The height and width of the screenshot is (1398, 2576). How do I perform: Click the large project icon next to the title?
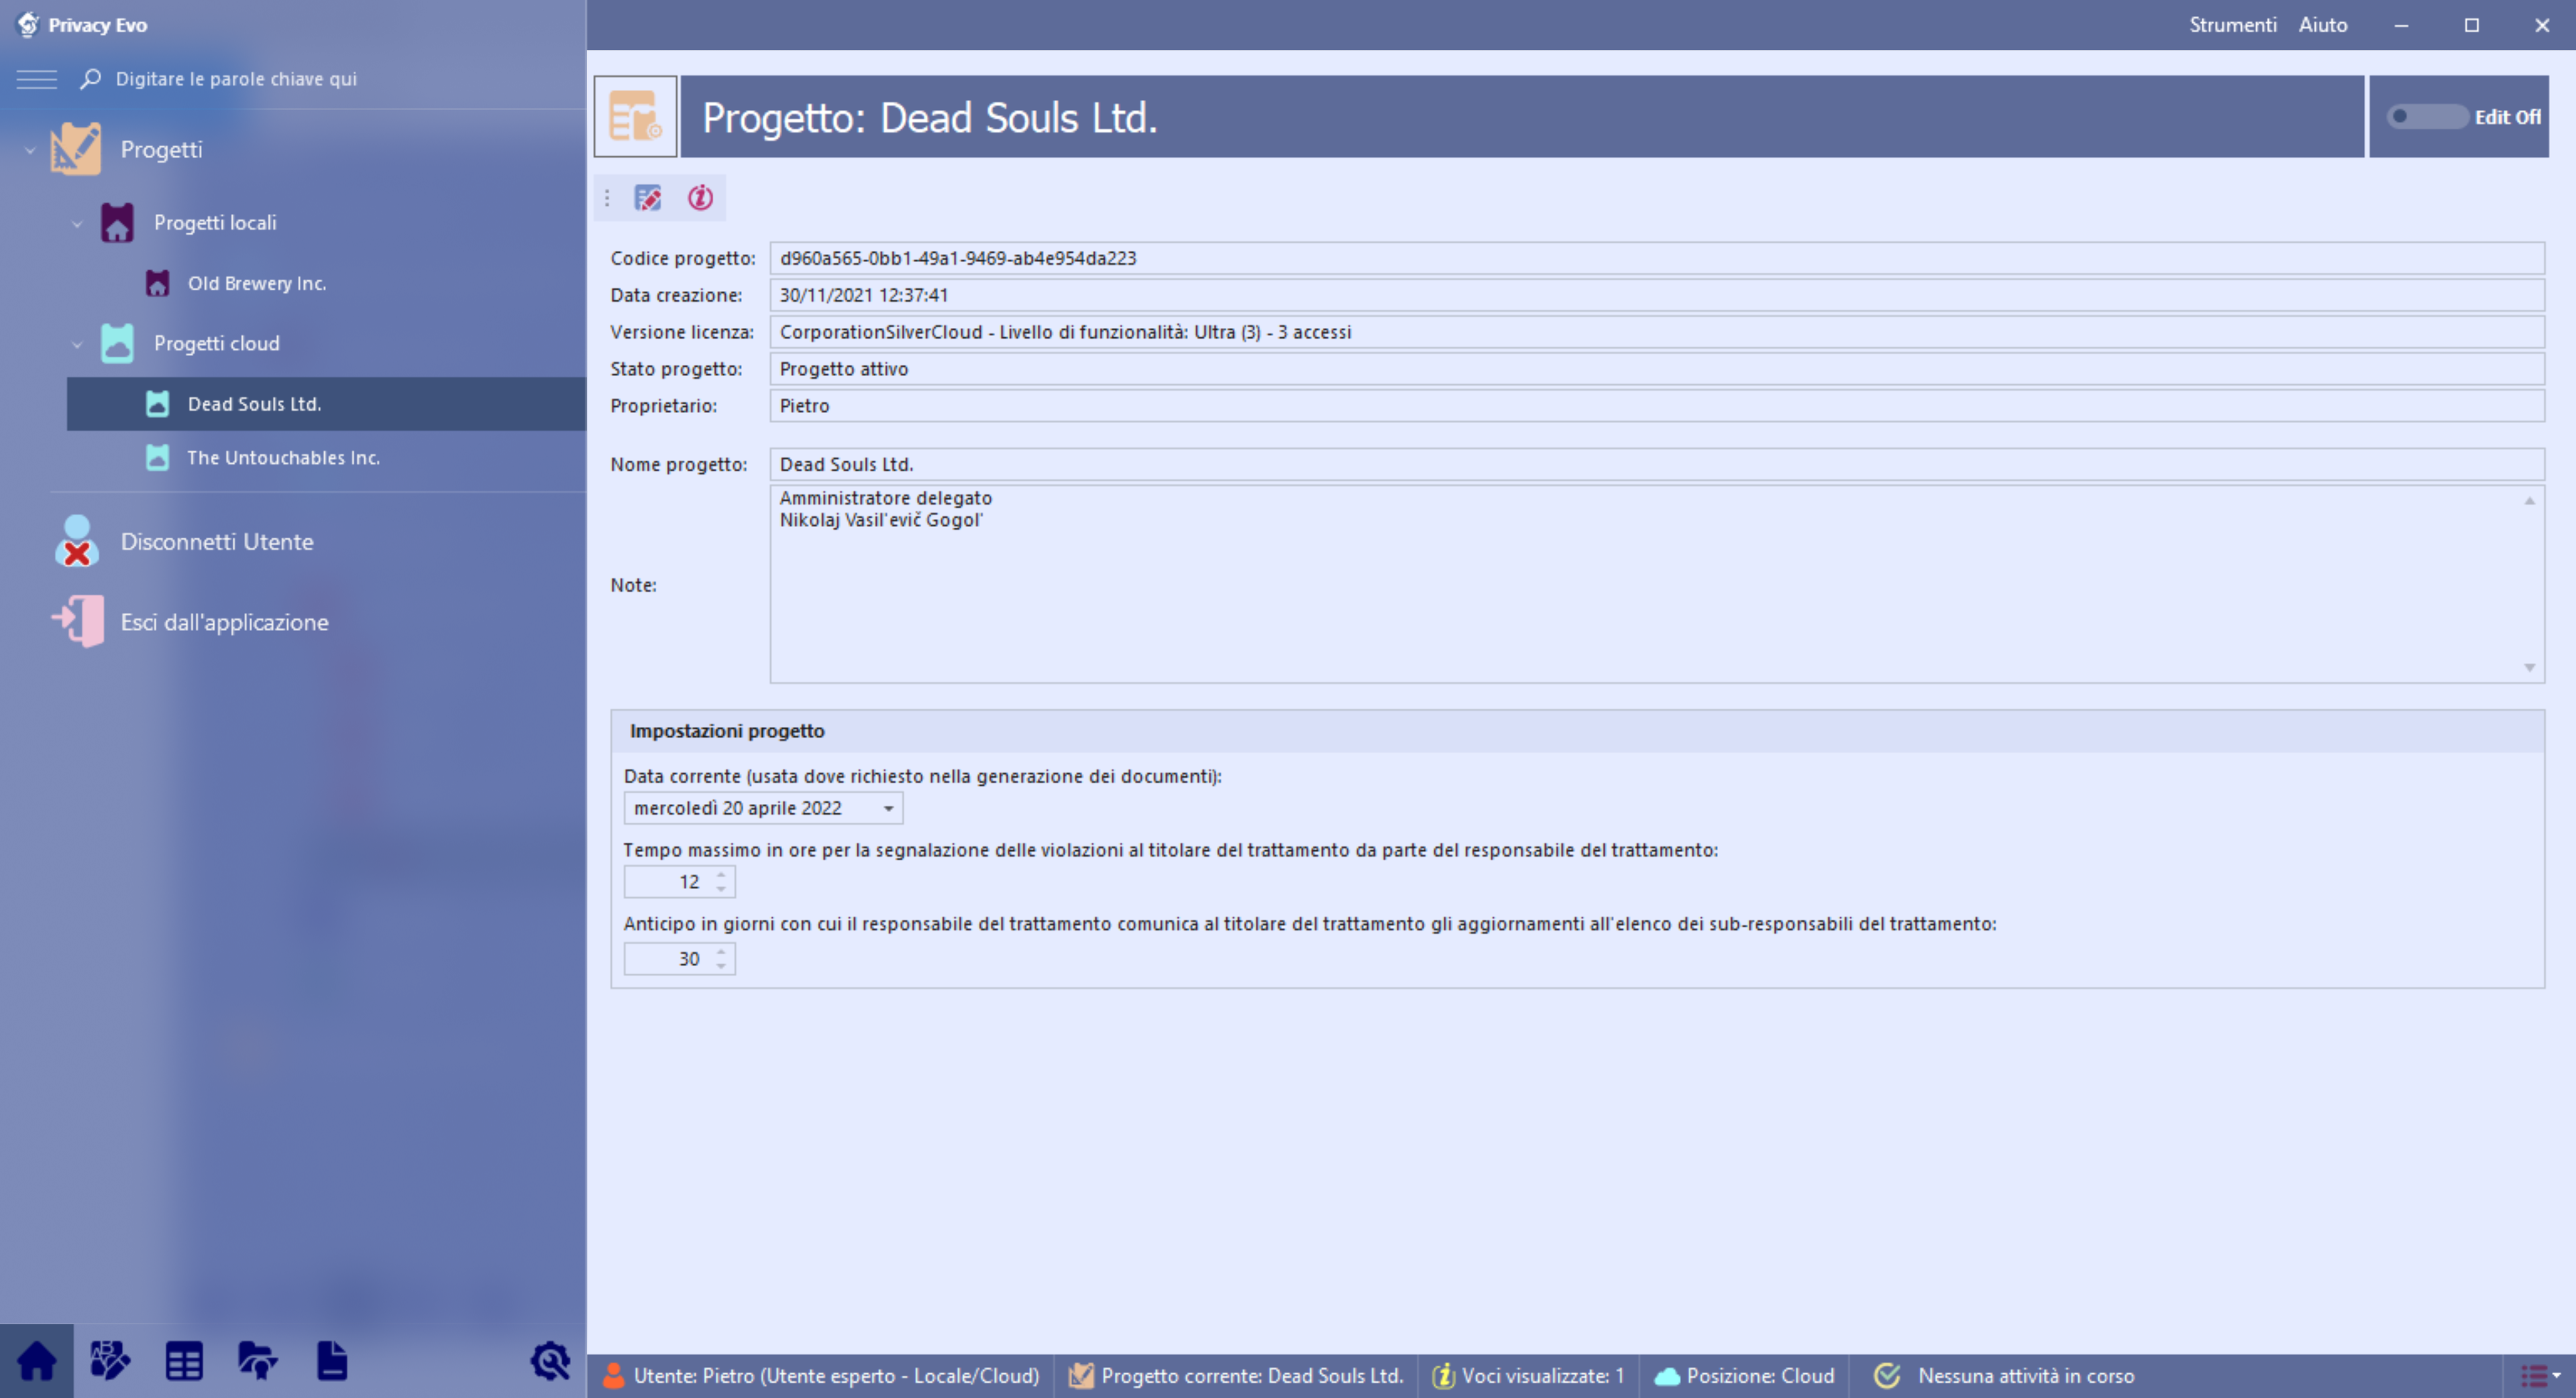(635, 117)
